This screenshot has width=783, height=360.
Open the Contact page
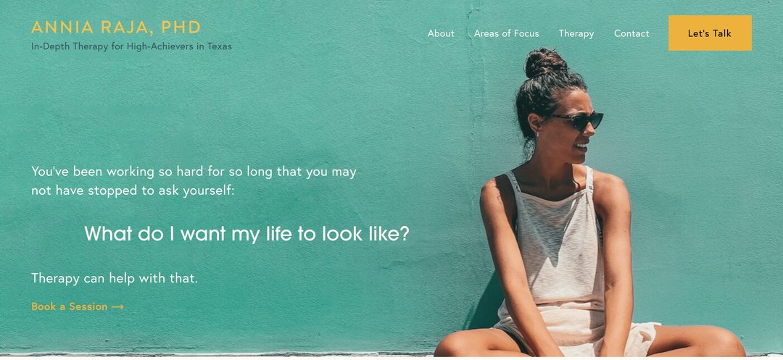631,33
